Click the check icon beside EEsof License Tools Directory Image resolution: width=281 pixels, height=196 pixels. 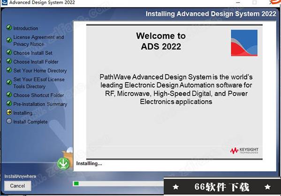[9, 82]
